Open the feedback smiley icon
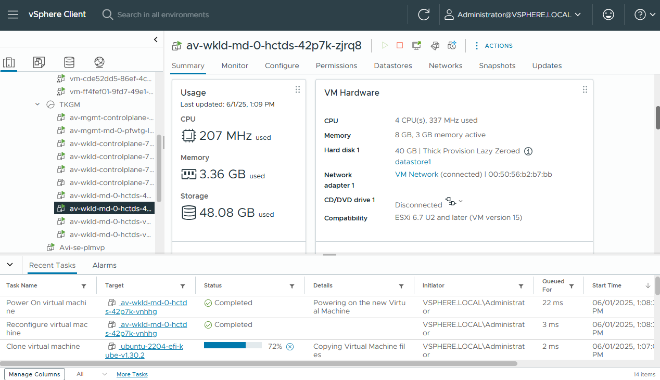Viewport: 660px width, 380px height. click(608, 15)
